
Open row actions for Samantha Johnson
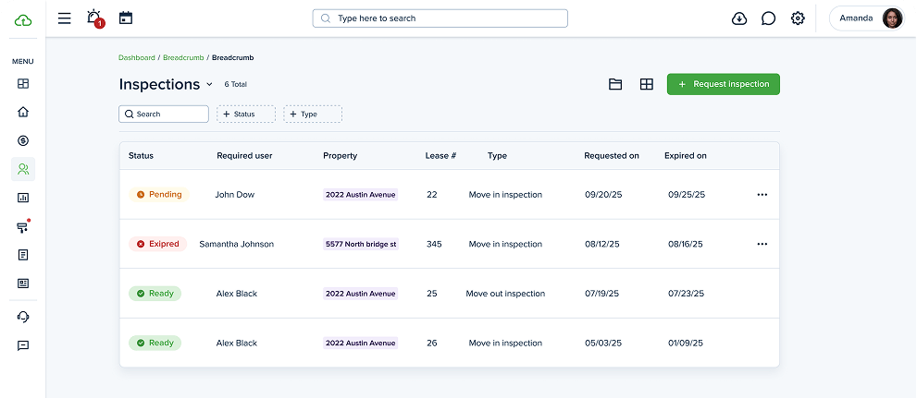762,244
